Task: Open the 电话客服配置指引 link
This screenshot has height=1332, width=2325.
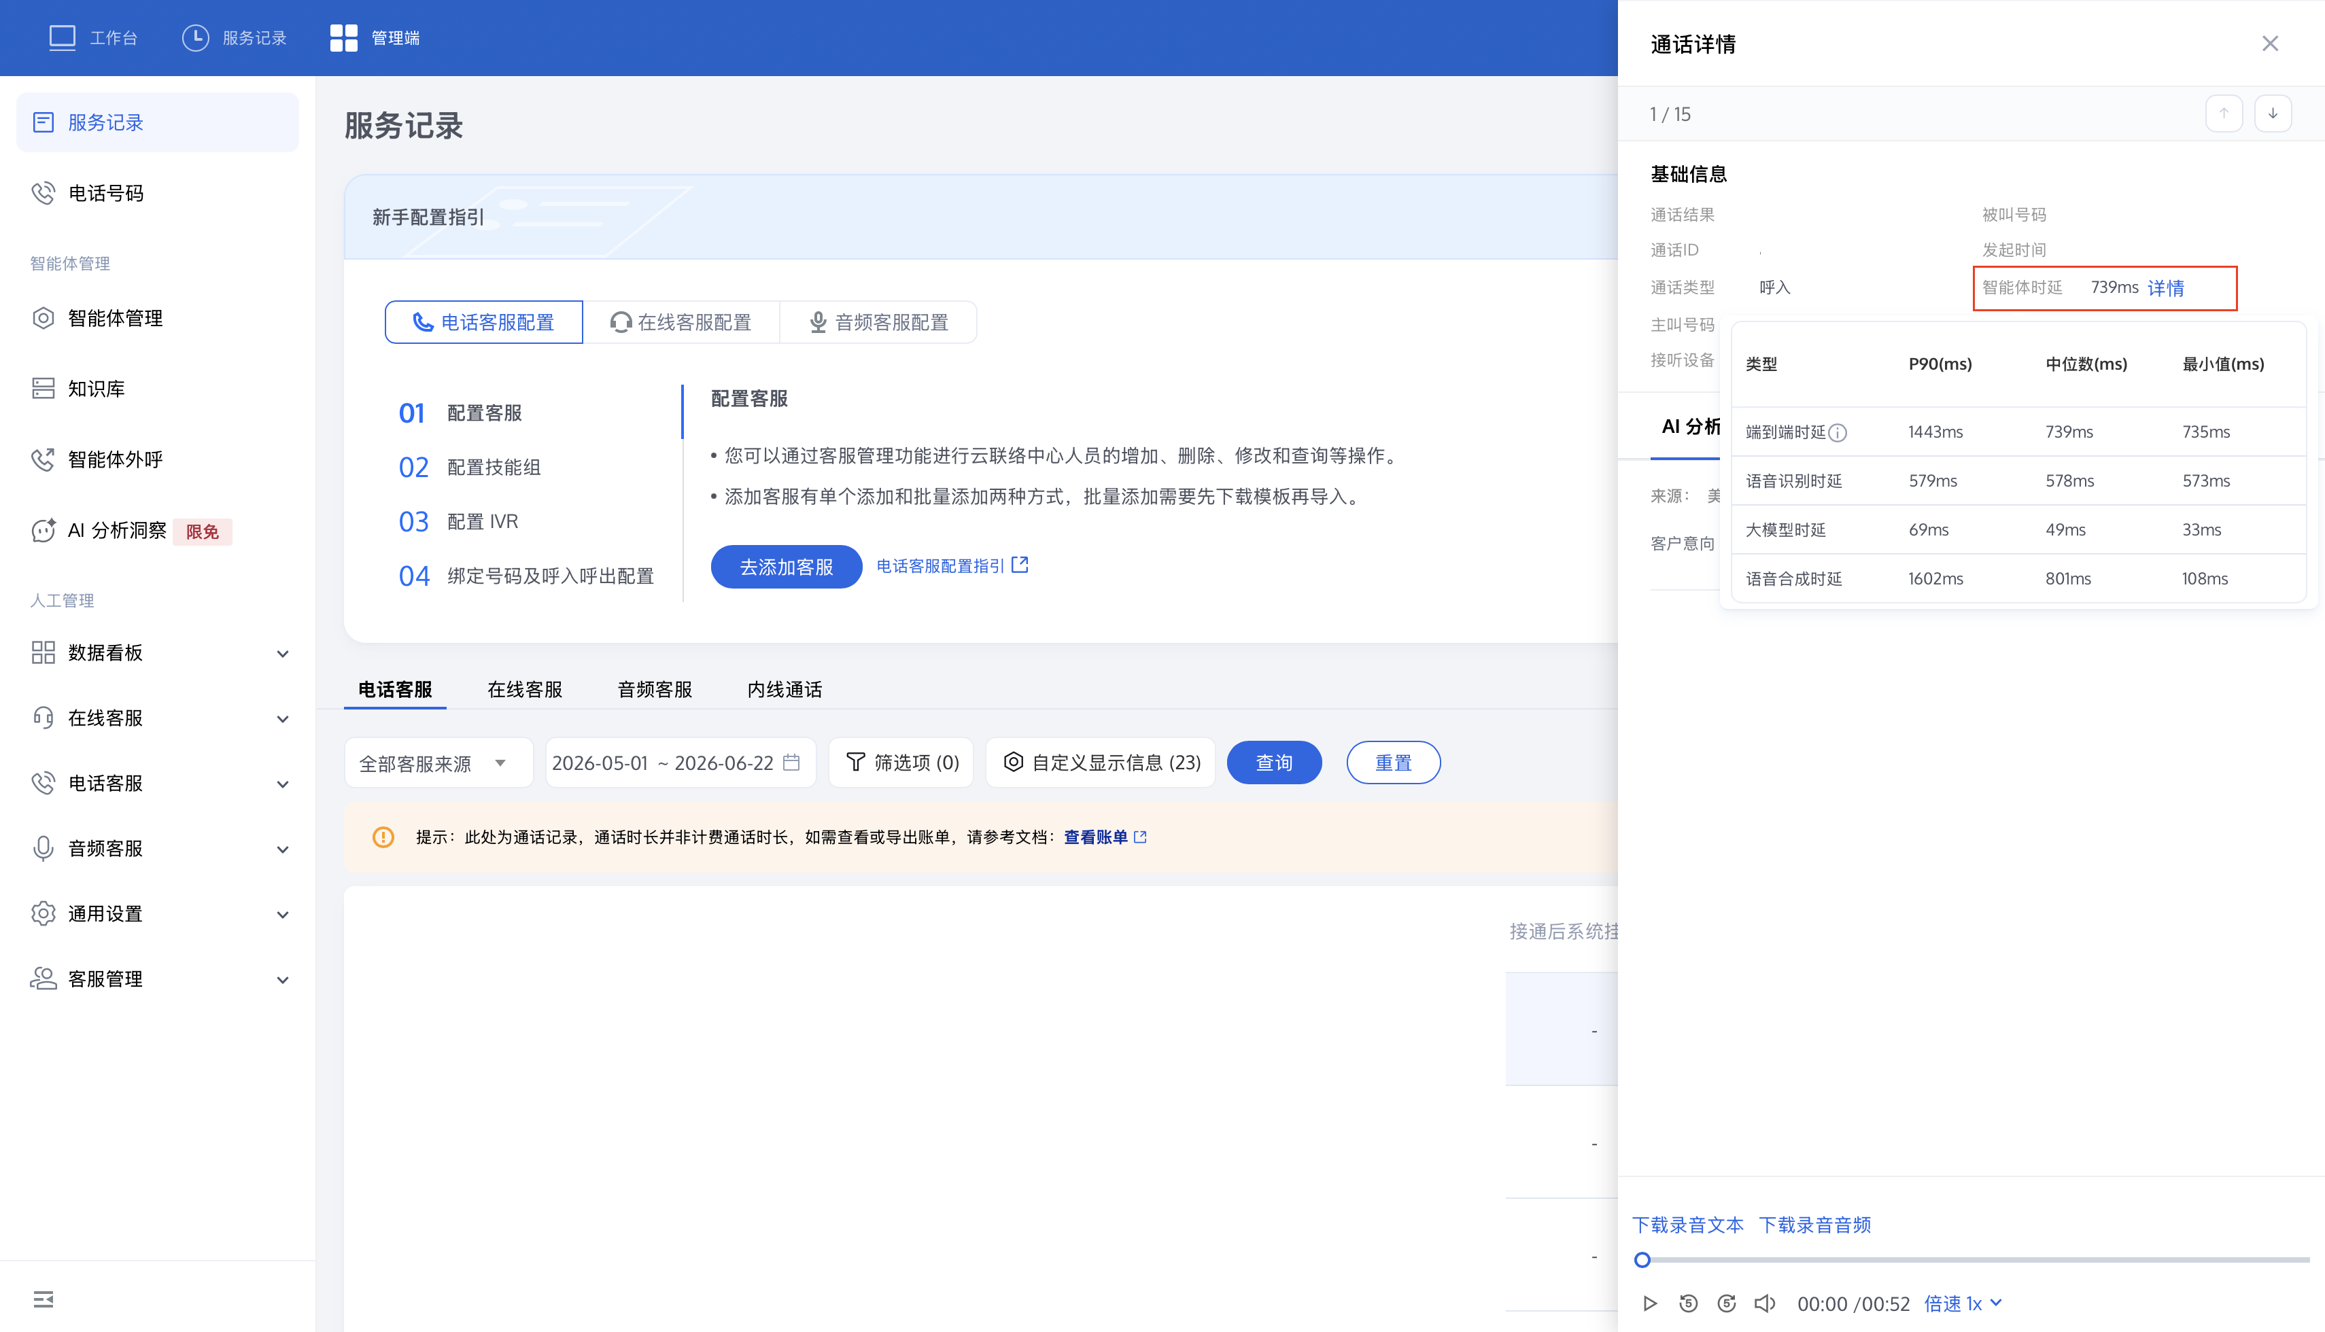Action: (x=952, y=566)
